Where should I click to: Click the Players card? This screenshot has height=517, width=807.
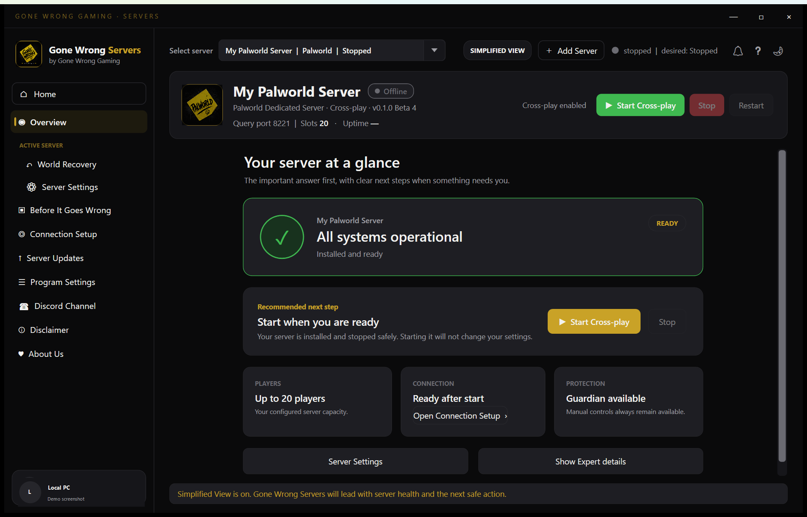[317, 401]
